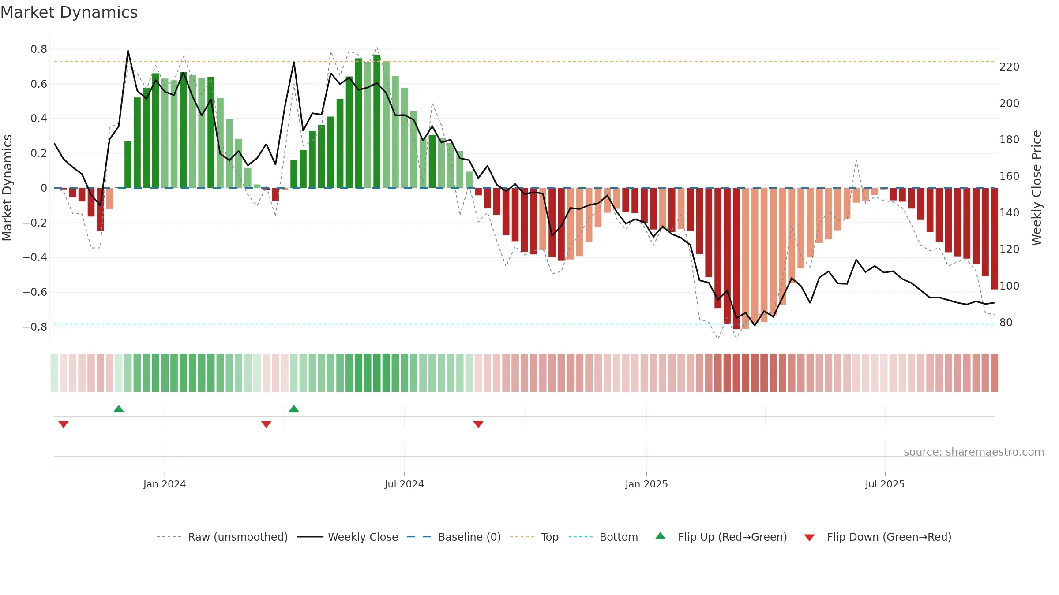Screen dimensions: 1059x595
Task: Click the 160 right axis price label
Action: pyautogui.click(x=1010, y=176)
